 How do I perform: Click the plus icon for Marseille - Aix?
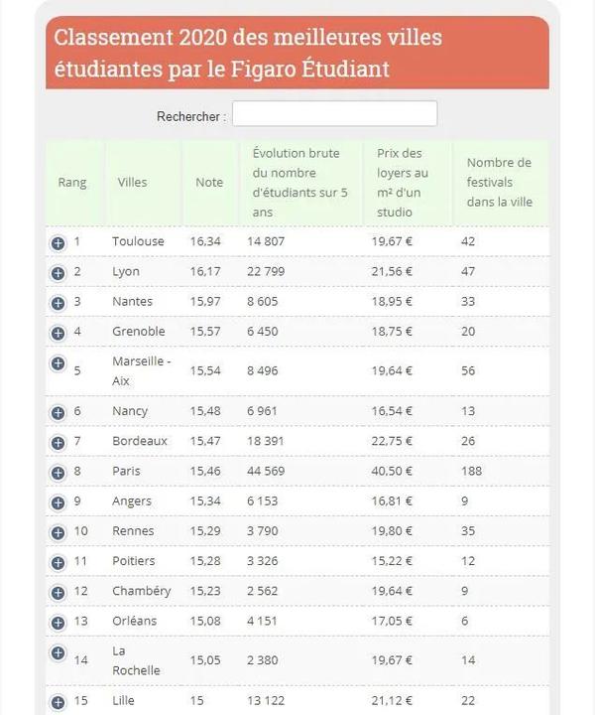tap(58, 362)
